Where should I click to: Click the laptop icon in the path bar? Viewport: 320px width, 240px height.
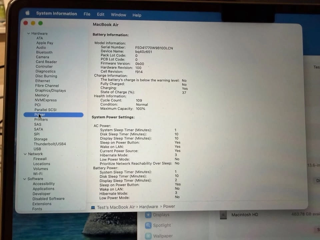[x=93, y=207]
